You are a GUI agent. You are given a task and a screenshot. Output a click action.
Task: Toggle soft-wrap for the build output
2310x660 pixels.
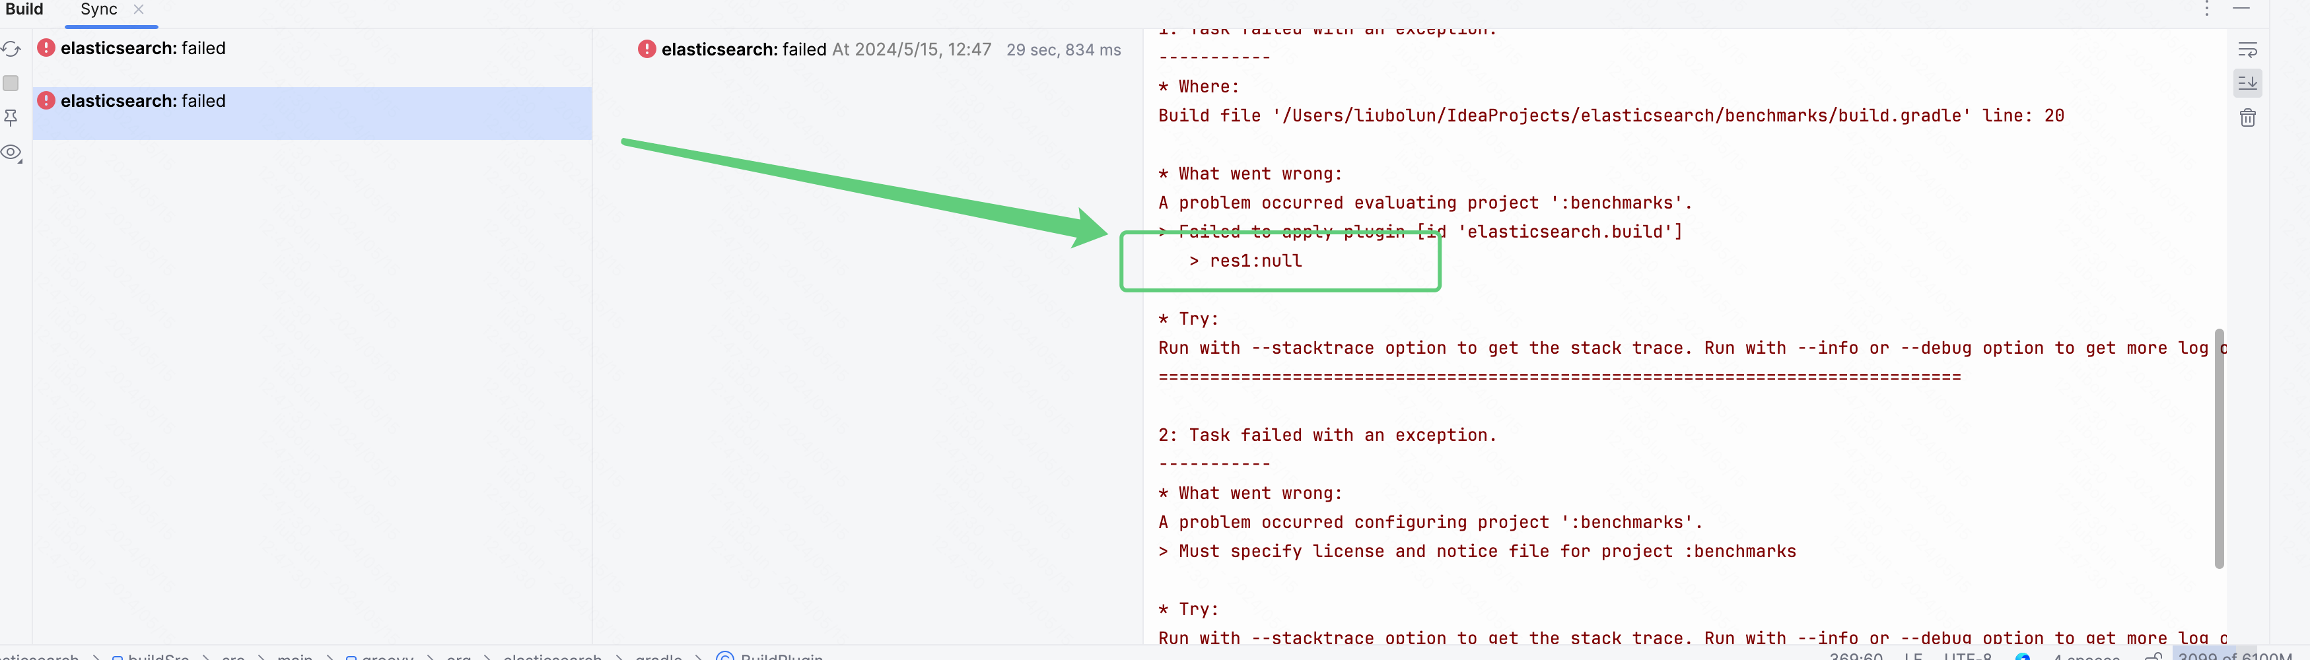[2248, 50]
